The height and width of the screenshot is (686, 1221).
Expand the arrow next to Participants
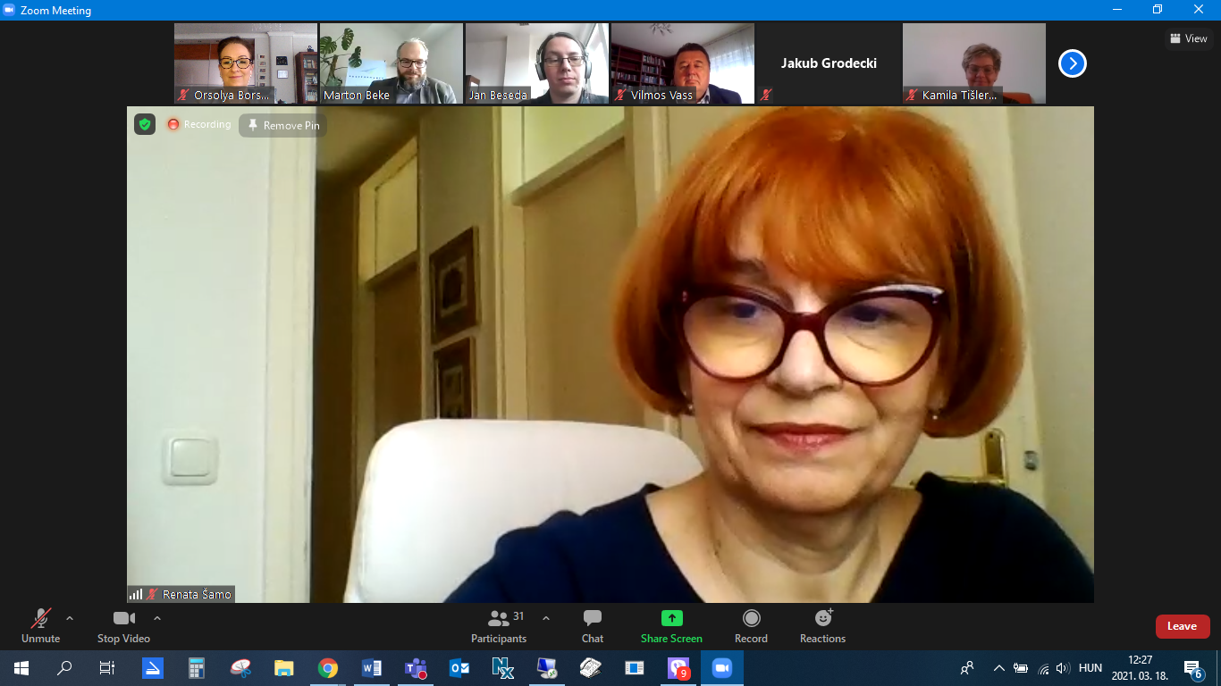(x=546, y=618)
